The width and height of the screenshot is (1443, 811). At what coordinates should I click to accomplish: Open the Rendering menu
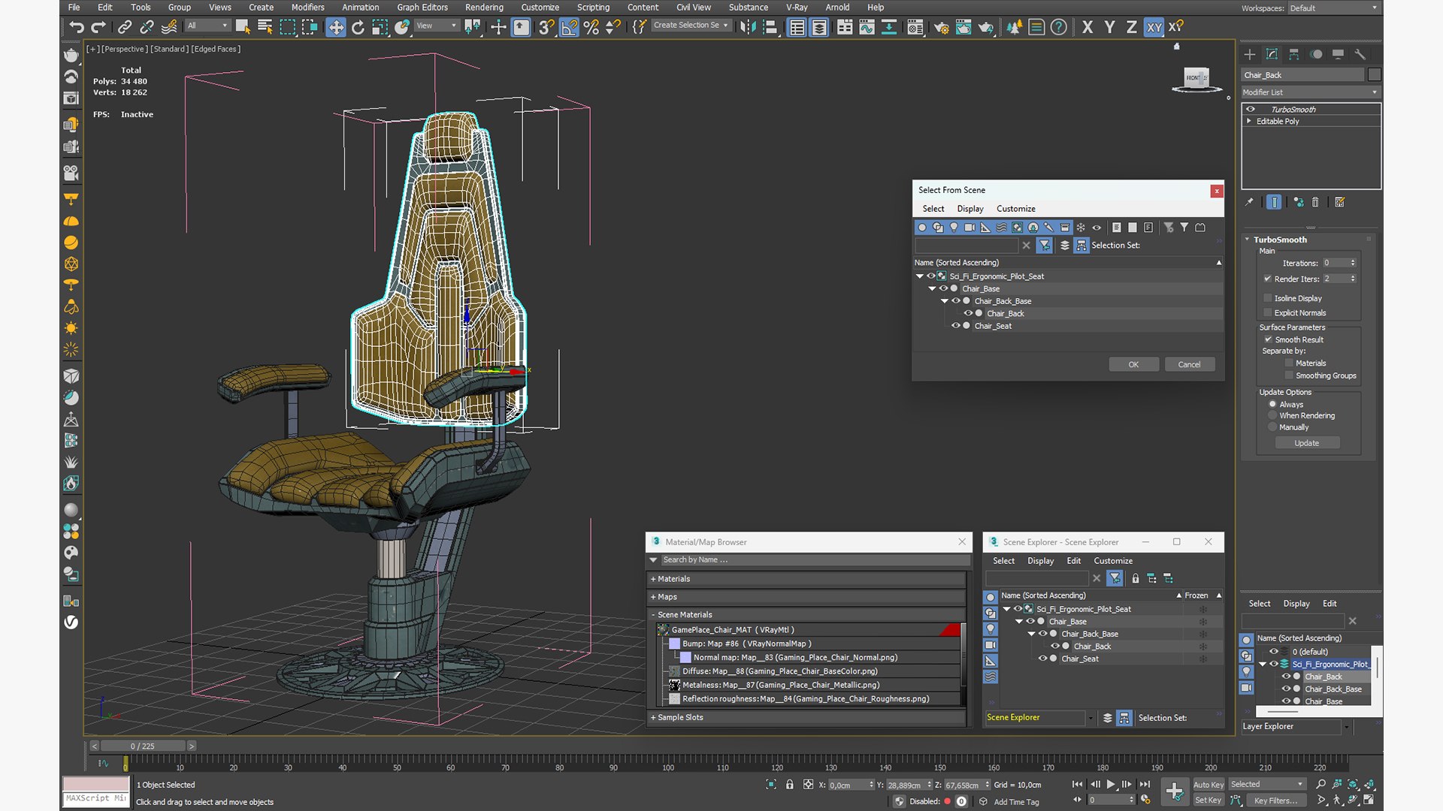[x=484, y=8]
